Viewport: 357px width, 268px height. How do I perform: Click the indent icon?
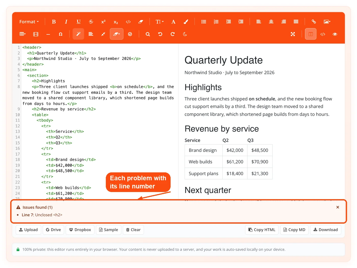(x=241, y=22)
